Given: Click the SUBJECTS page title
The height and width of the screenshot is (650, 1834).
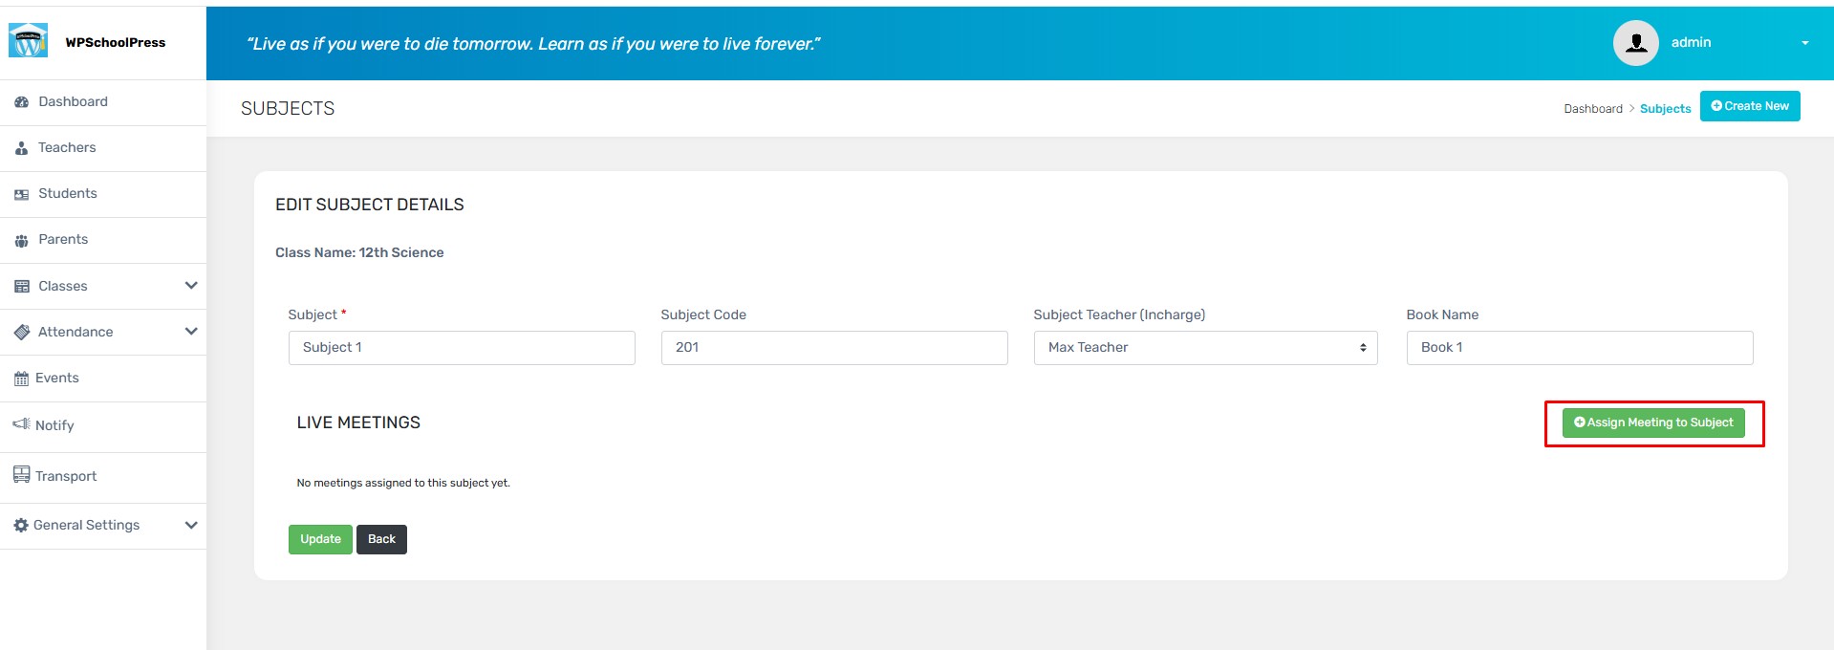Looking at the screenshot, I should click(x=288, y=108).
